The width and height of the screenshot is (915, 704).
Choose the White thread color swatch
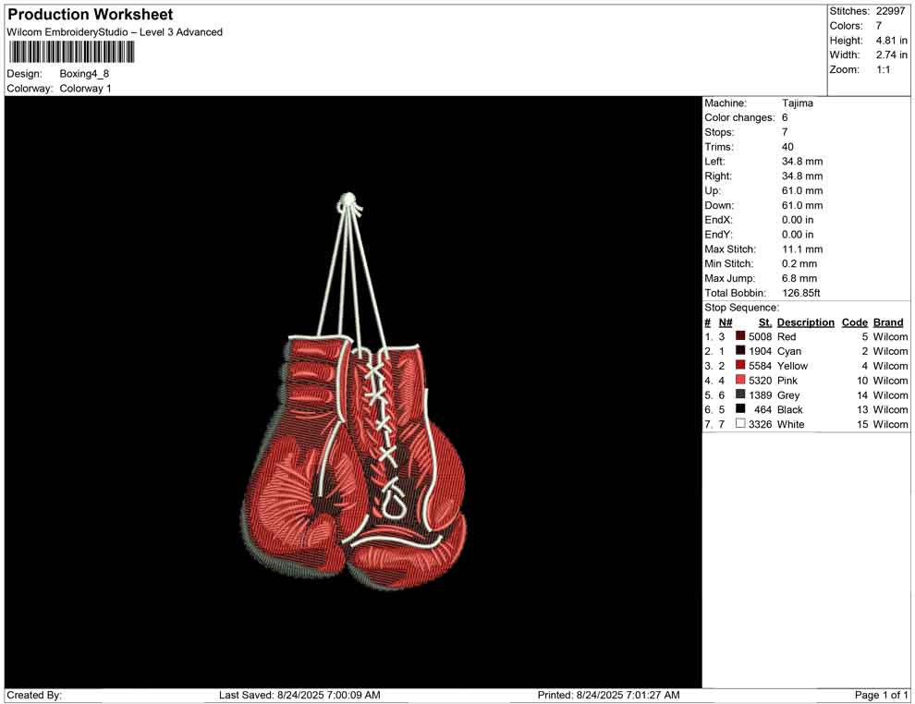[740, 424]
